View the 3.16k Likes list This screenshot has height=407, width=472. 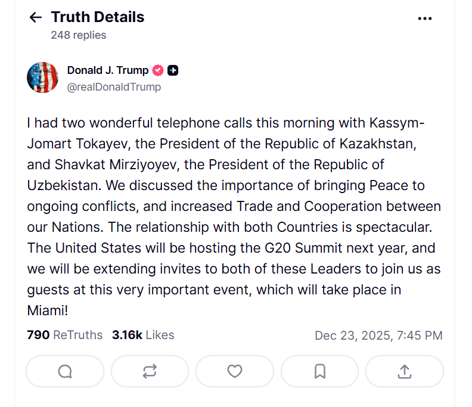143,335
